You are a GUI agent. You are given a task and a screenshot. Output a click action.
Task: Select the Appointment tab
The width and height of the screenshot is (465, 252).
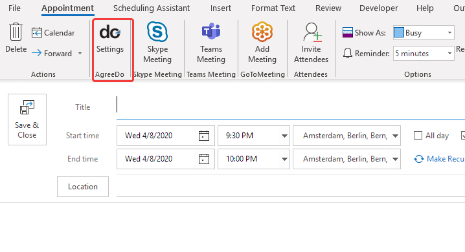(x=67, y=8)
